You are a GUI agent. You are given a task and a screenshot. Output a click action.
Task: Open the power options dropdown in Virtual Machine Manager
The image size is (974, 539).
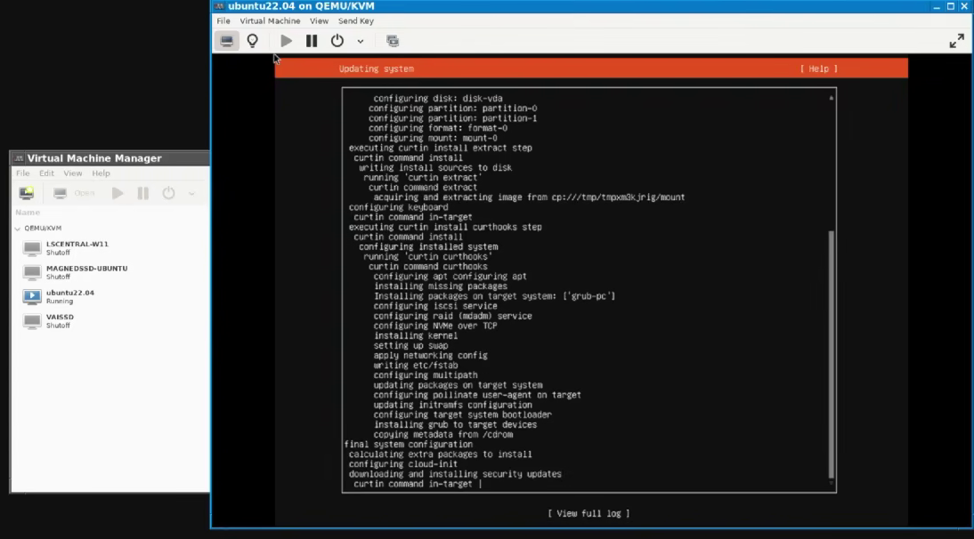191,194
